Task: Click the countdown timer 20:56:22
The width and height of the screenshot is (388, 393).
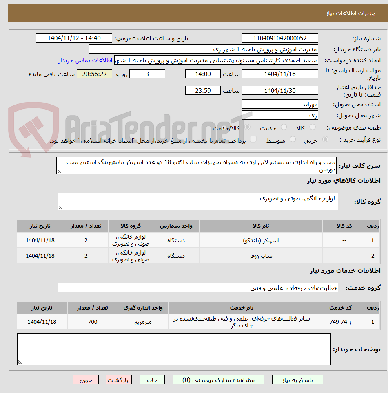Action: 94,74
